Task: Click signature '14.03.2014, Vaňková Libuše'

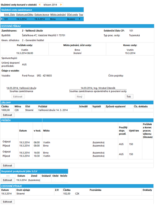Action: pyautogui.click(x=21, y=88)
